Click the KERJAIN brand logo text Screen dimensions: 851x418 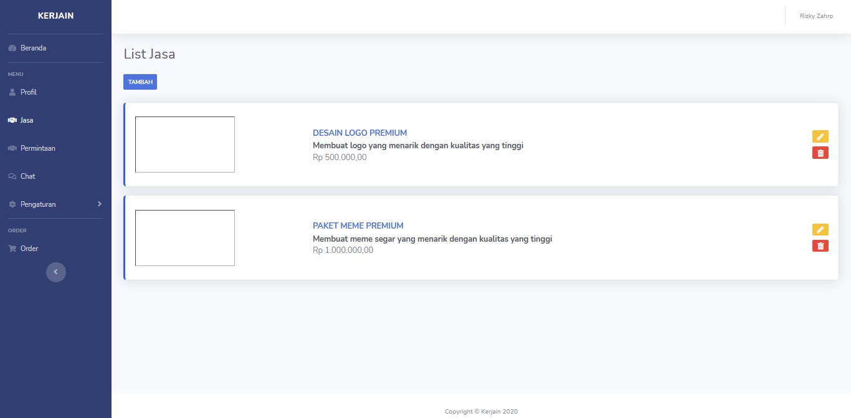pyautogui.click(x=55, y=16)
